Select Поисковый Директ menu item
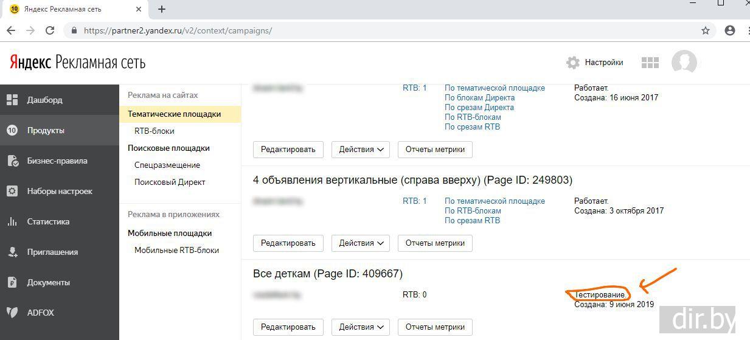 [x=170, y=182]
